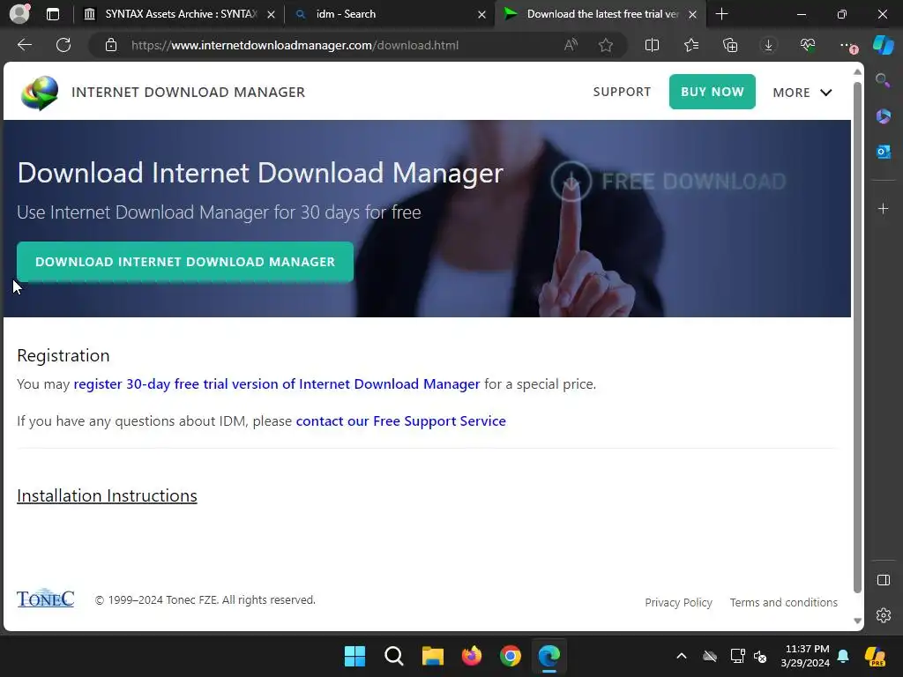Close the SYNTAX Assets Archive tab
Screen dimensions: 903x677
[272, 14]
